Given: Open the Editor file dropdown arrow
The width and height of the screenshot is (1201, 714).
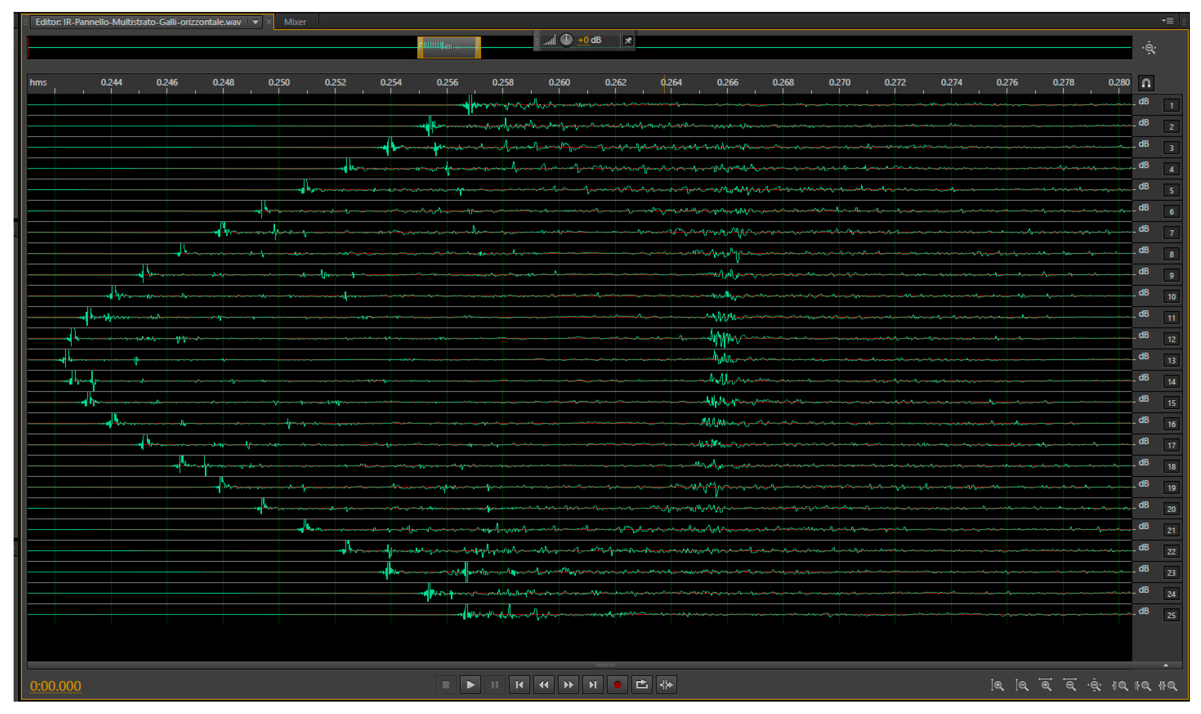Looking at the screenshot, I should tap(255, 21).
